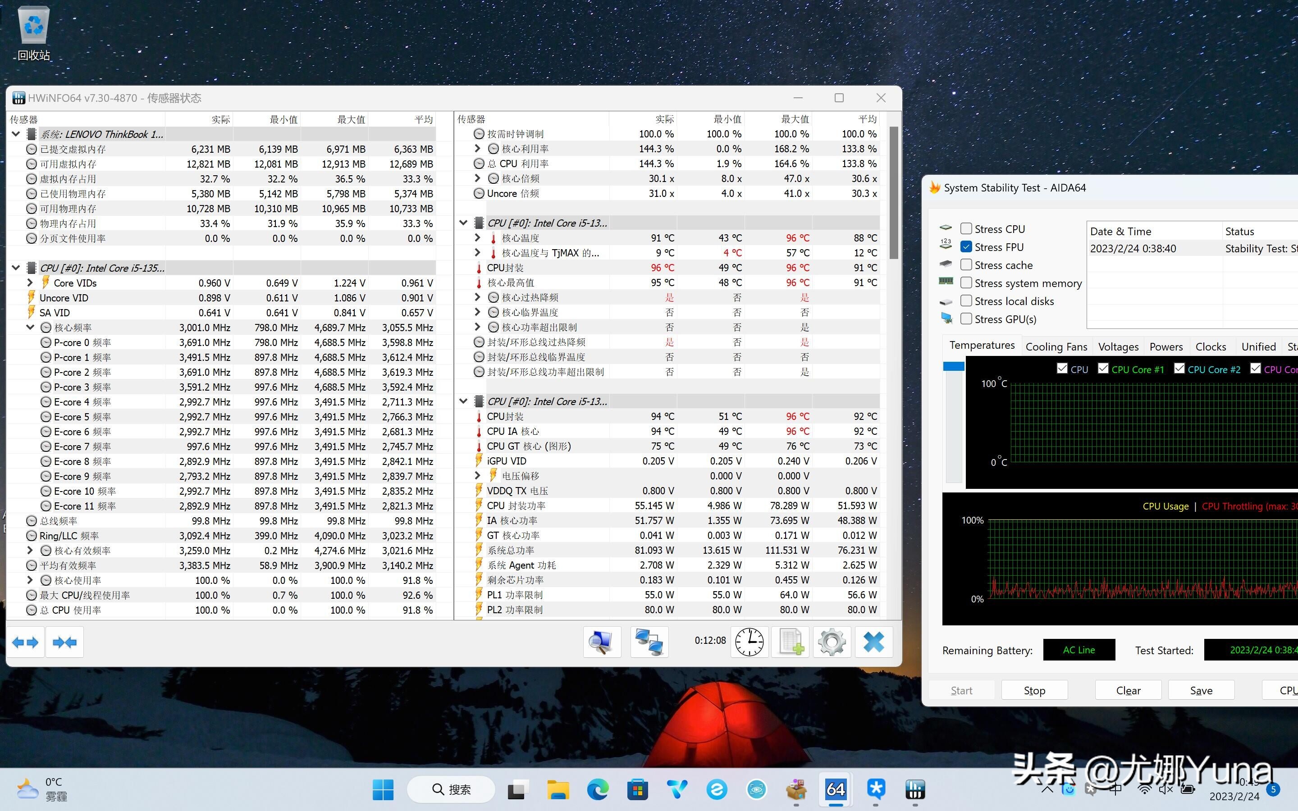Enable Stress system memory checkbox
1298x811 pixels.
point(966,283)
